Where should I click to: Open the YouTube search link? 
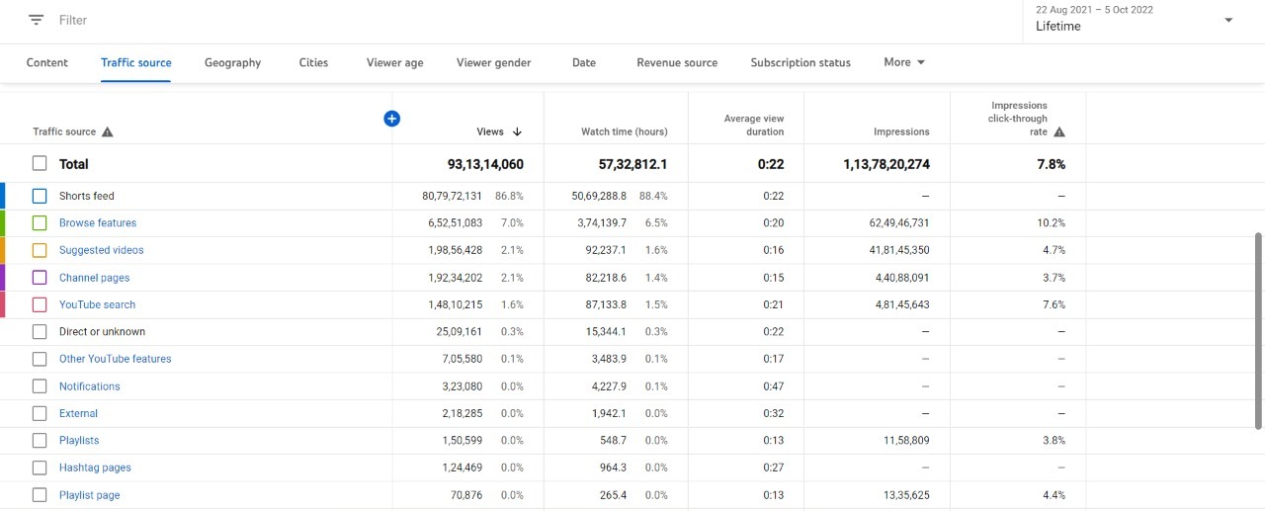click(97, 304)
